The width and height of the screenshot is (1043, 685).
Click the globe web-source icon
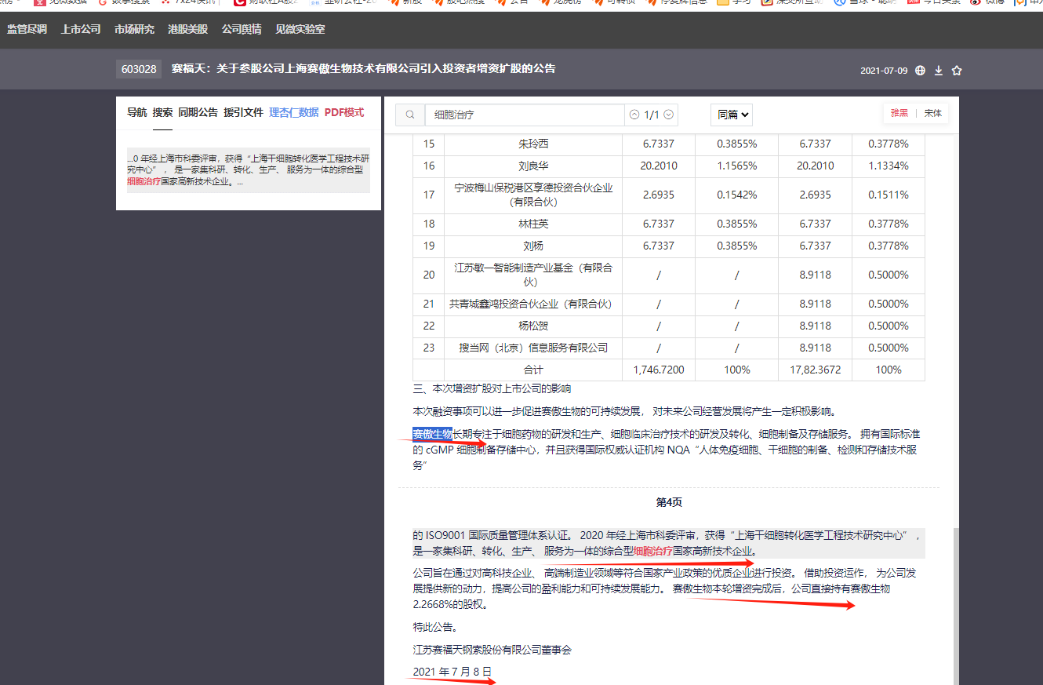pyautogui.click(x=921, y=71)
